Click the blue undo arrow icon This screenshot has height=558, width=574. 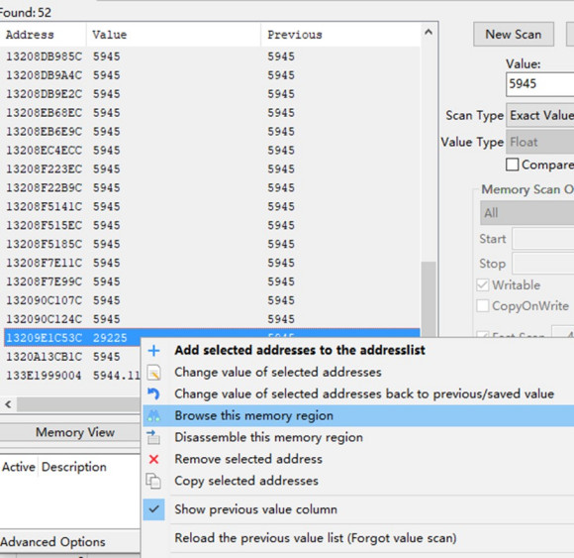(153, 393)
